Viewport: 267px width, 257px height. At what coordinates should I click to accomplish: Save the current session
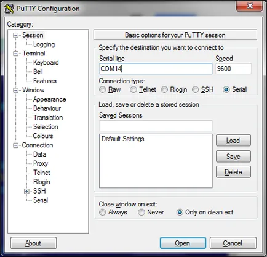[233, 157]
